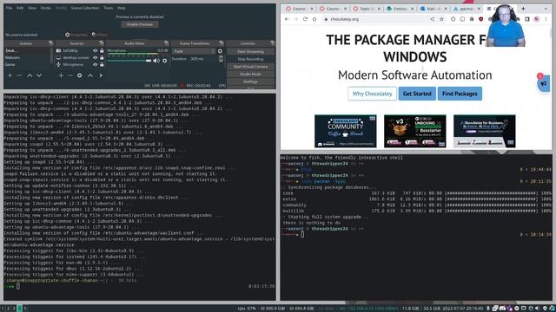
Task: Open the Tools menu in OBS
Action: point(108,8)
